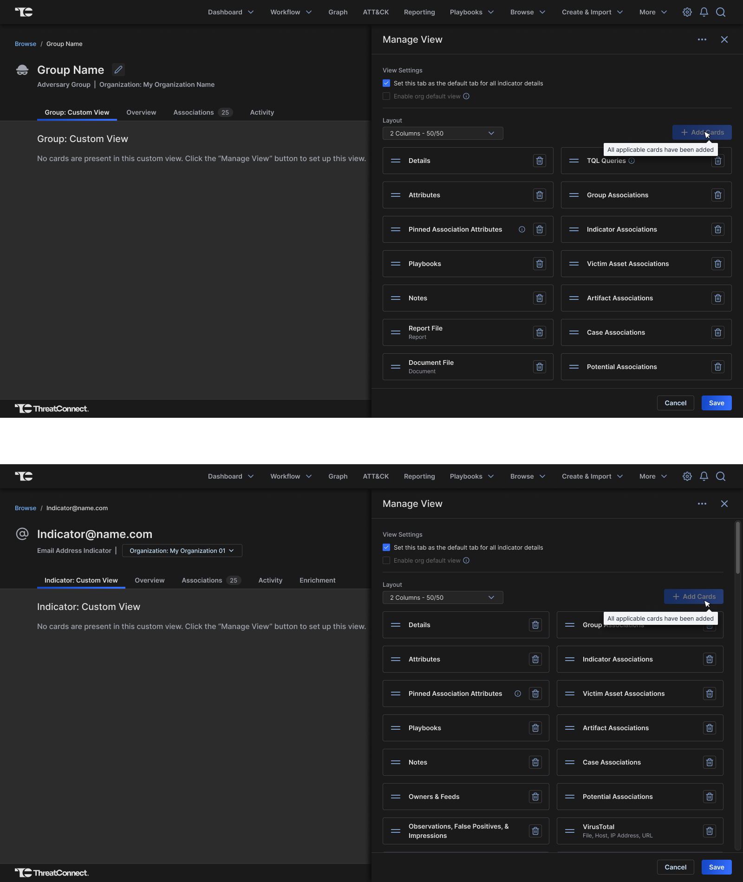This screenshot has height=882, width=743.
Task: Open the Organization: My Organization 01 dropdown
Action: [182, 551]
